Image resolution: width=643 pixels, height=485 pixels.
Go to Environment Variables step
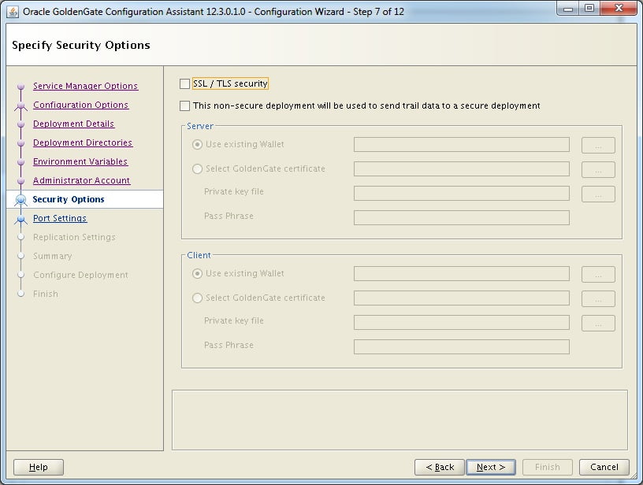click(x=80, y=161)
